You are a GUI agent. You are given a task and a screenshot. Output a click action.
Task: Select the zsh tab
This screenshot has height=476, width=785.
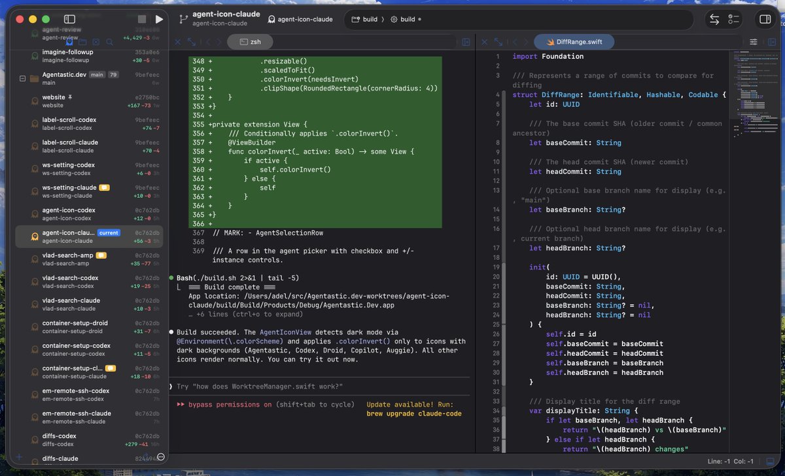coord(250,42)
